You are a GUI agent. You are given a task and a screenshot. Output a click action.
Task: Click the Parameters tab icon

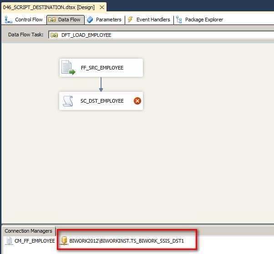pyautogui.click(x=90, y=20)
